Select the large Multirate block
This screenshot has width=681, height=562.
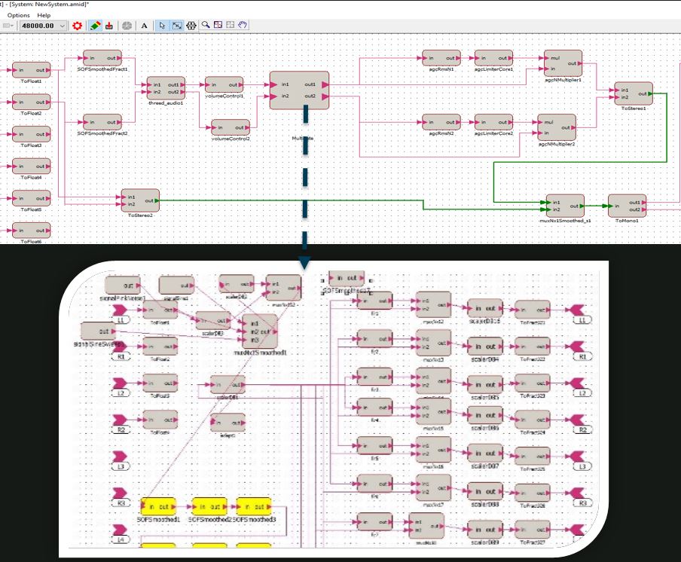(x=299, y=90)
